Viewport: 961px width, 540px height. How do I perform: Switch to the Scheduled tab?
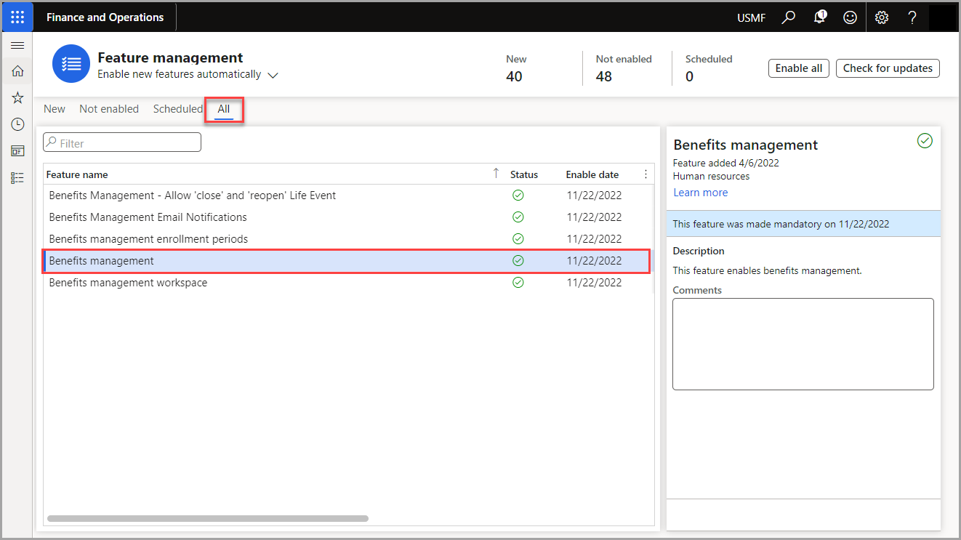(178, 109)
